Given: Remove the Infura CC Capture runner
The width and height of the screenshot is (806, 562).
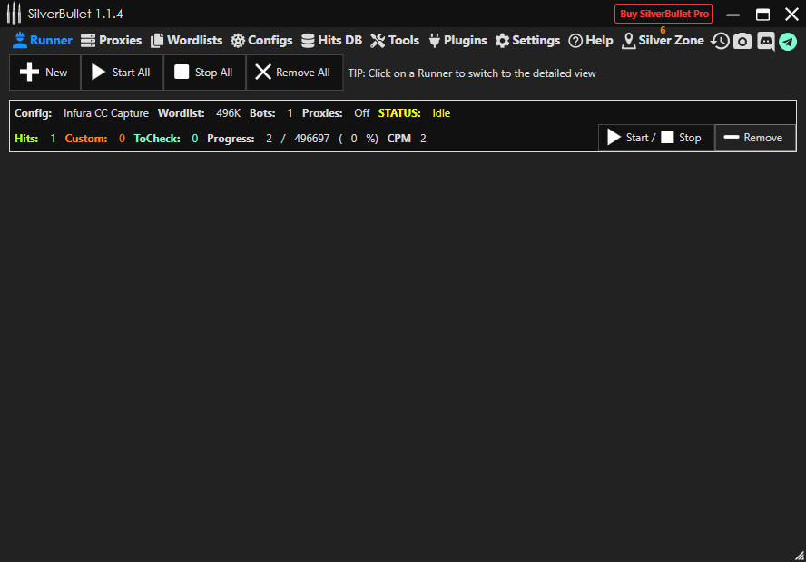Looking at the screenshot, I should point(755,138).
